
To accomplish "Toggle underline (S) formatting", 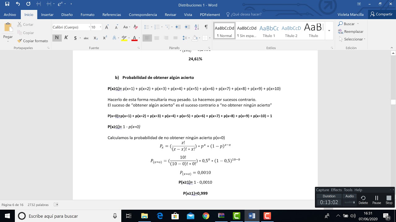I will [75, 38].
